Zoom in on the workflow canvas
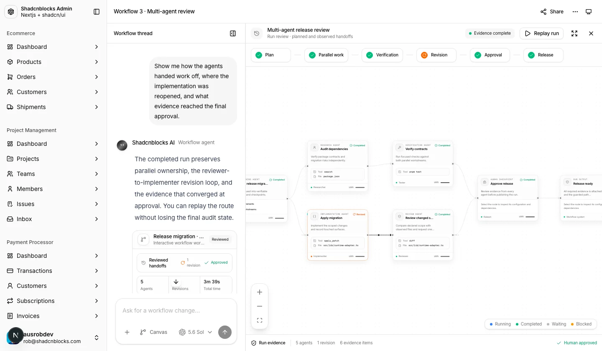 coord(260,292)
